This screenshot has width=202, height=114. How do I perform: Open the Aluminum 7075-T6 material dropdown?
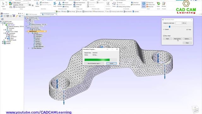28,5
